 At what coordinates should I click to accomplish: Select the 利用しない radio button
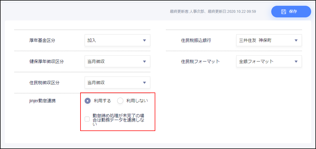point(120,101)
